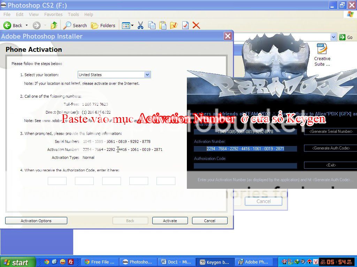The image size is (357, 267).
Task: Click the second Authorization Code box
Action: point(84,181)
